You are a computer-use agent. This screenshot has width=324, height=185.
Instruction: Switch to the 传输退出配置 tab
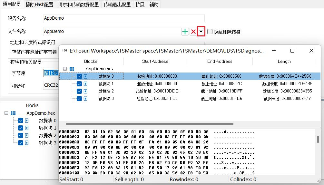click(x=117, y=5)
